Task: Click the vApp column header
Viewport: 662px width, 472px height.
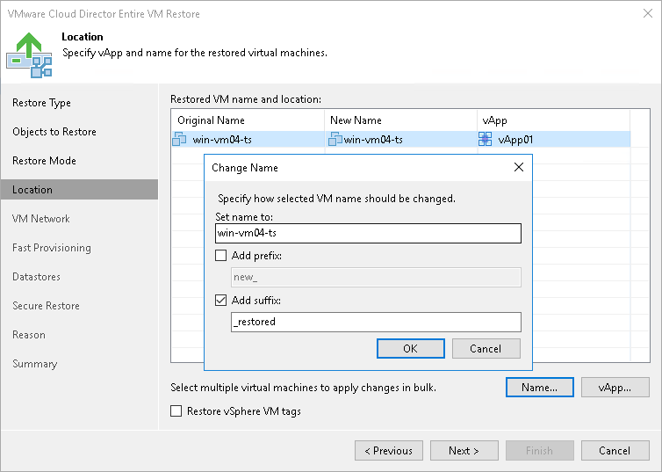Action: point(553,120)
